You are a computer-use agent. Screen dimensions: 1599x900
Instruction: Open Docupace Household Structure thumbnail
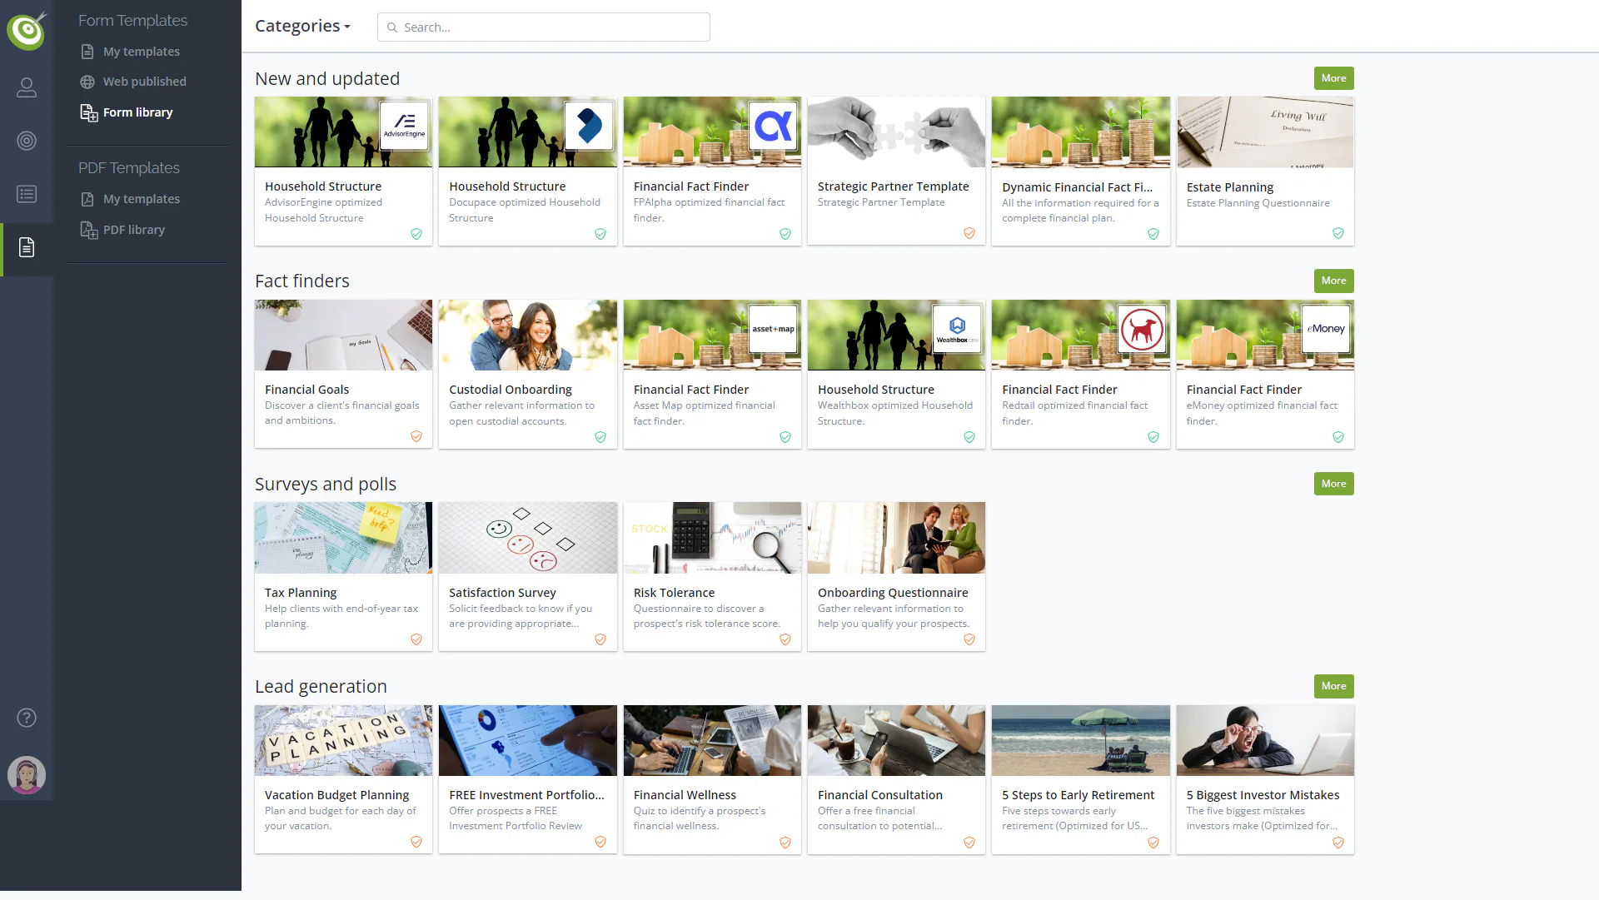point(527,132)
